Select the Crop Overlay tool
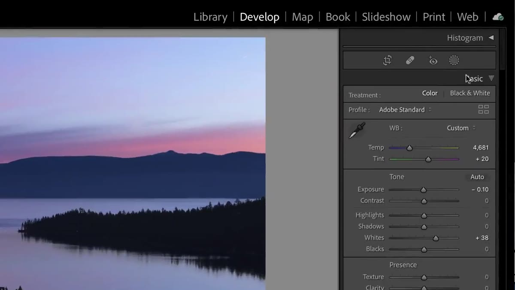 pos(388,60)
